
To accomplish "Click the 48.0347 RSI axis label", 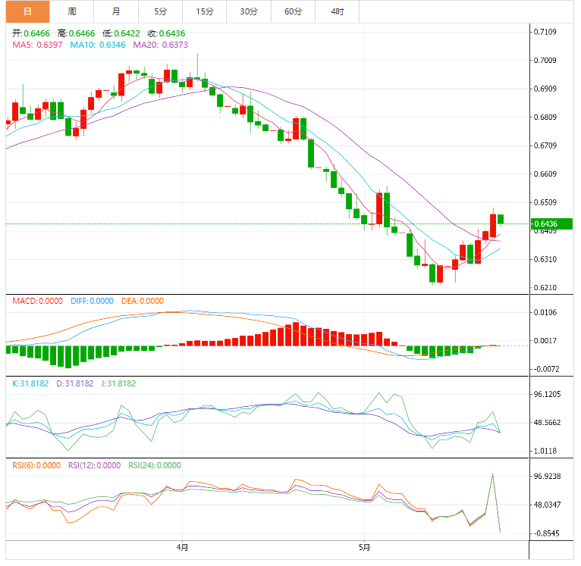I will click(x=548, y=505).
